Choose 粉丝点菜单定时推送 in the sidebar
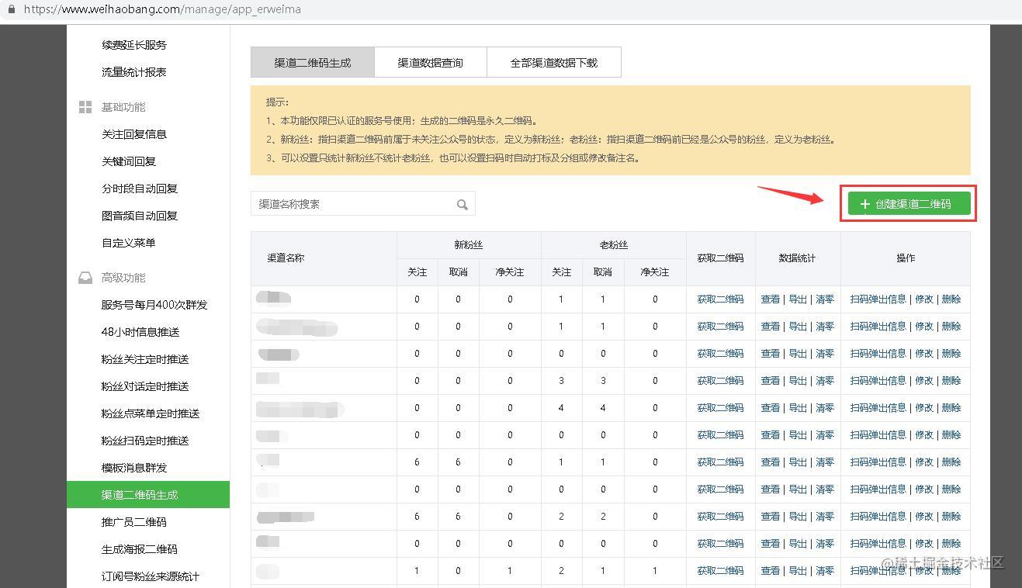This screenshot has height=588, width=1022. click(x=151, y=413)
